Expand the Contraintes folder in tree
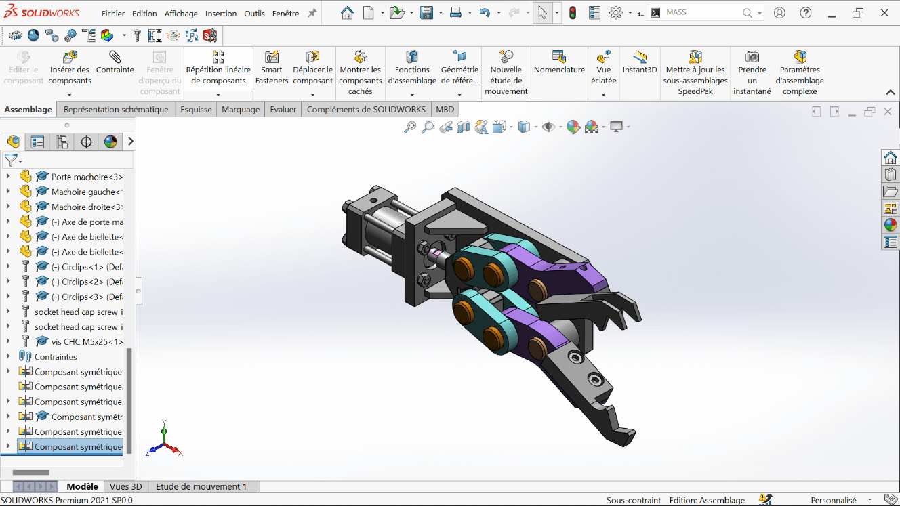900x506 pixels. point(9,356)
